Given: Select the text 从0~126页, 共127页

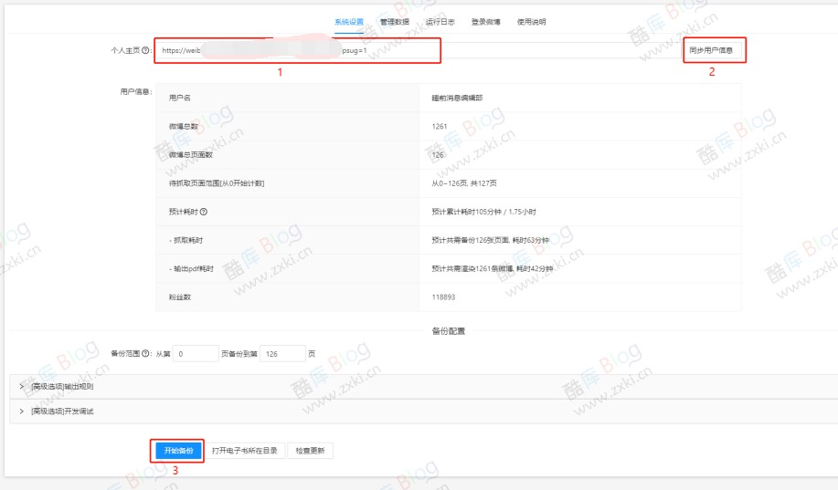Looking at the screenshot, I should coord(464,183).
